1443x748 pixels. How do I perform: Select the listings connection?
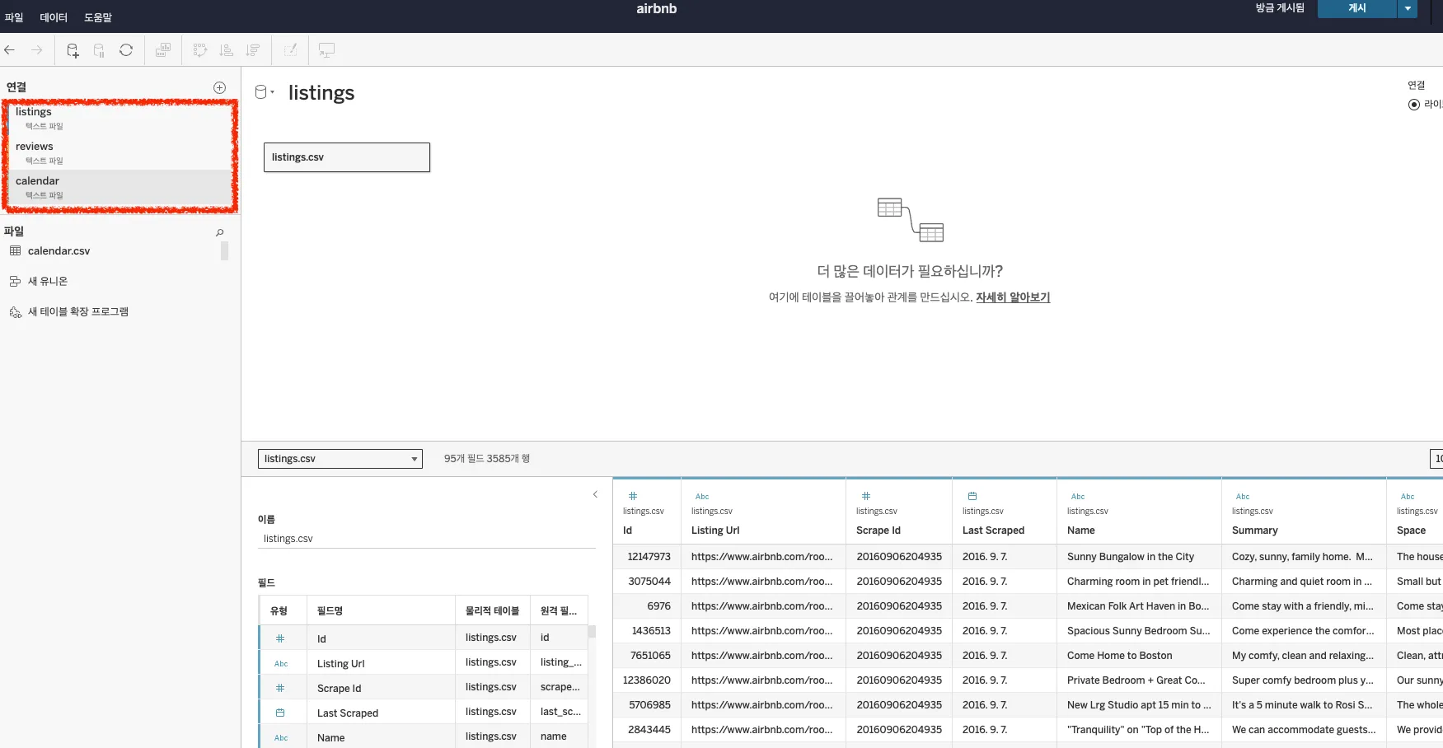tap(120, 119)
